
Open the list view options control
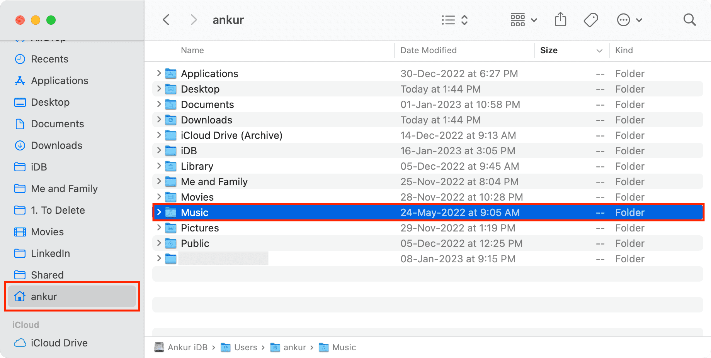[455, 20]
